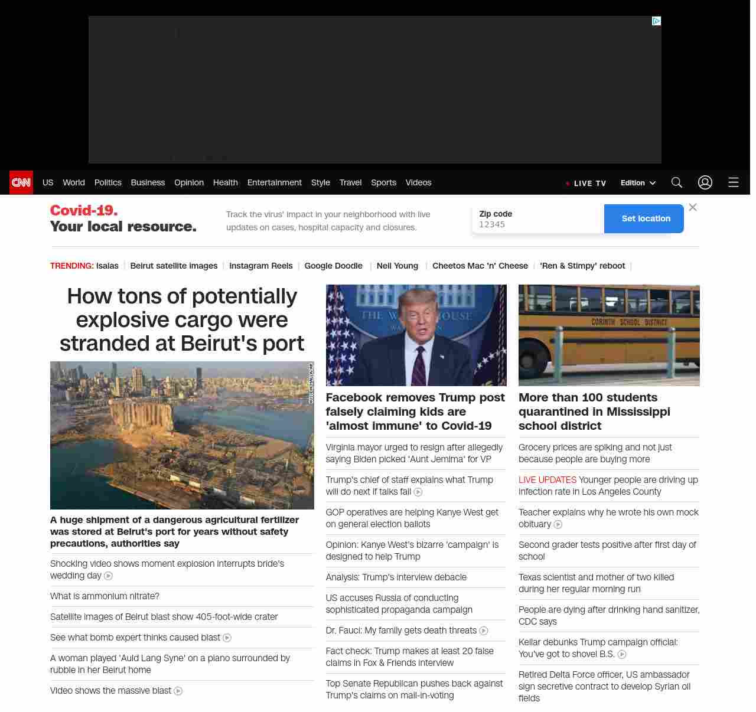Click the AdChoices icon on the banner ad

click(x=656, y=21)
